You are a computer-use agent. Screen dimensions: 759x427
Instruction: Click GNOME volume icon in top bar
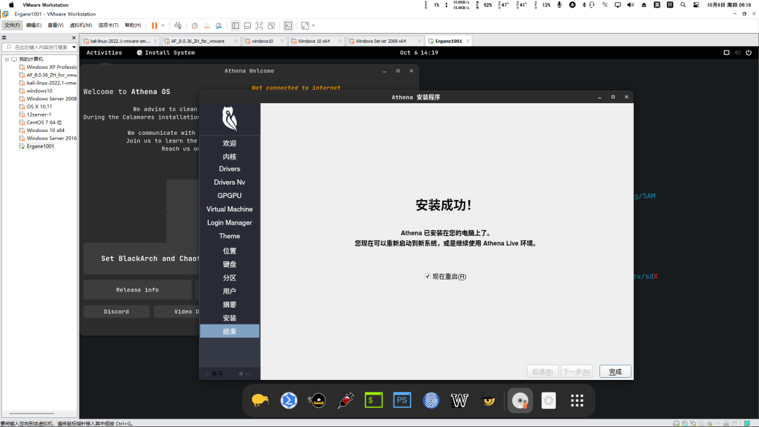pos(738,53)
